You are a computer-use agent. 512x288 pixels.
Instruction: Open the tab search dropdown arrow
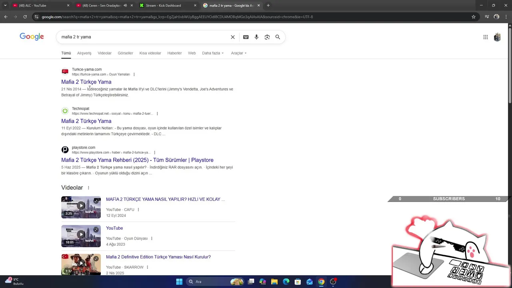coord(5,5)
